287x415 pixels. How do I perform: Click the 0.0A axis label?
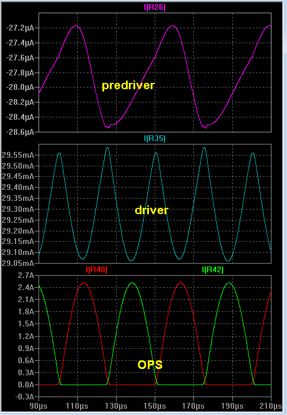(x=26, y=385)
